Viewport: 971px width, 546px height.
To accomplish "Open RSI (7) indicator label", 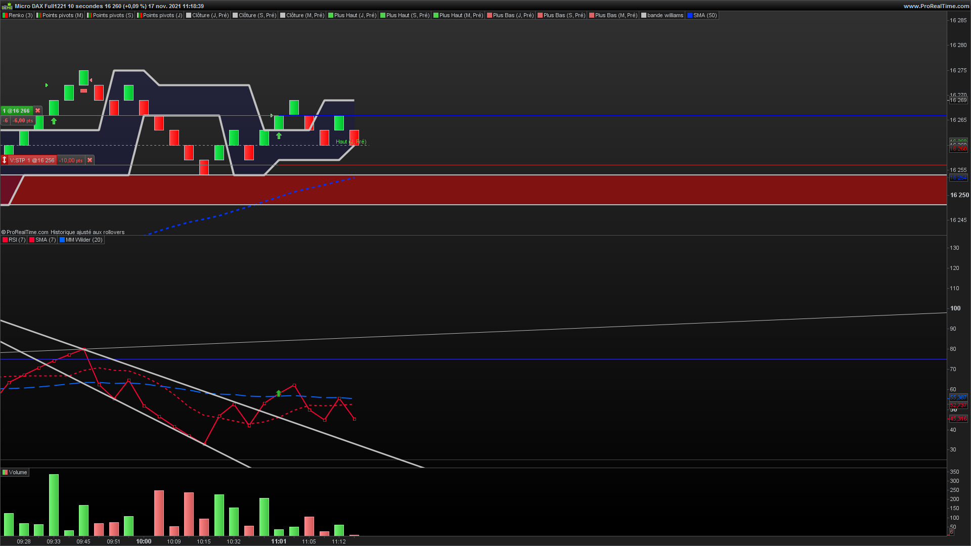I will 14,240.
